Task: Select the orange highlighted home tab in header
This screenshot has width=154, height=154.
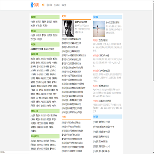Action: [43, 5]
